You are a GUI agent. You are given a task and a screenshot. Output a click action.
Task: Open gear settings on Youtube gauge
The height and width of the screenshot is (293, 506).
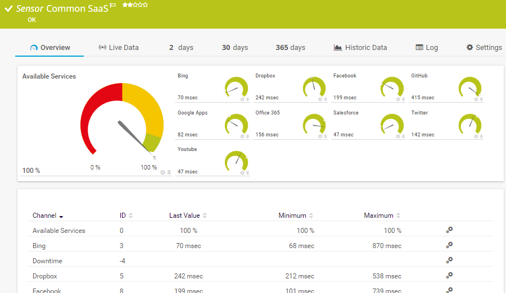[242, 173]
